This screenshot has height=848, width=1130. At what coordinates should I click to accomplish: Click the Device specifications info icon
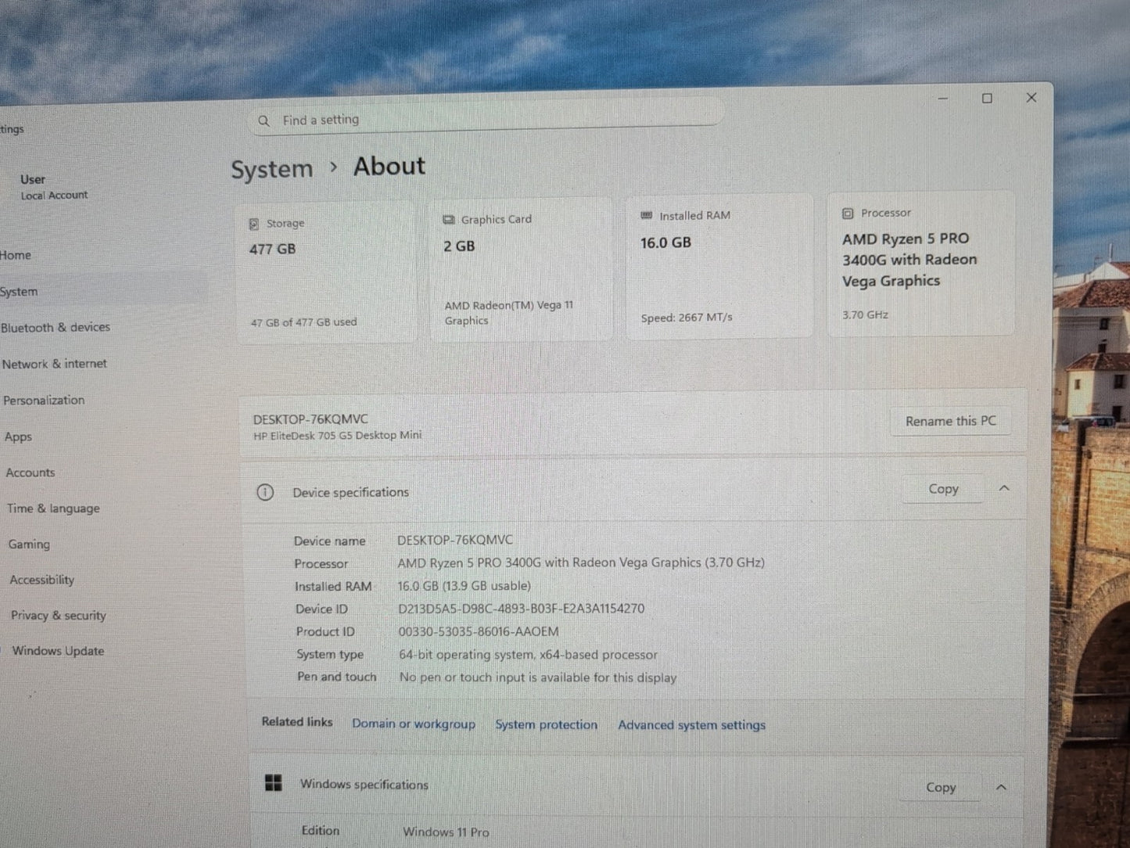click(265, 492)
